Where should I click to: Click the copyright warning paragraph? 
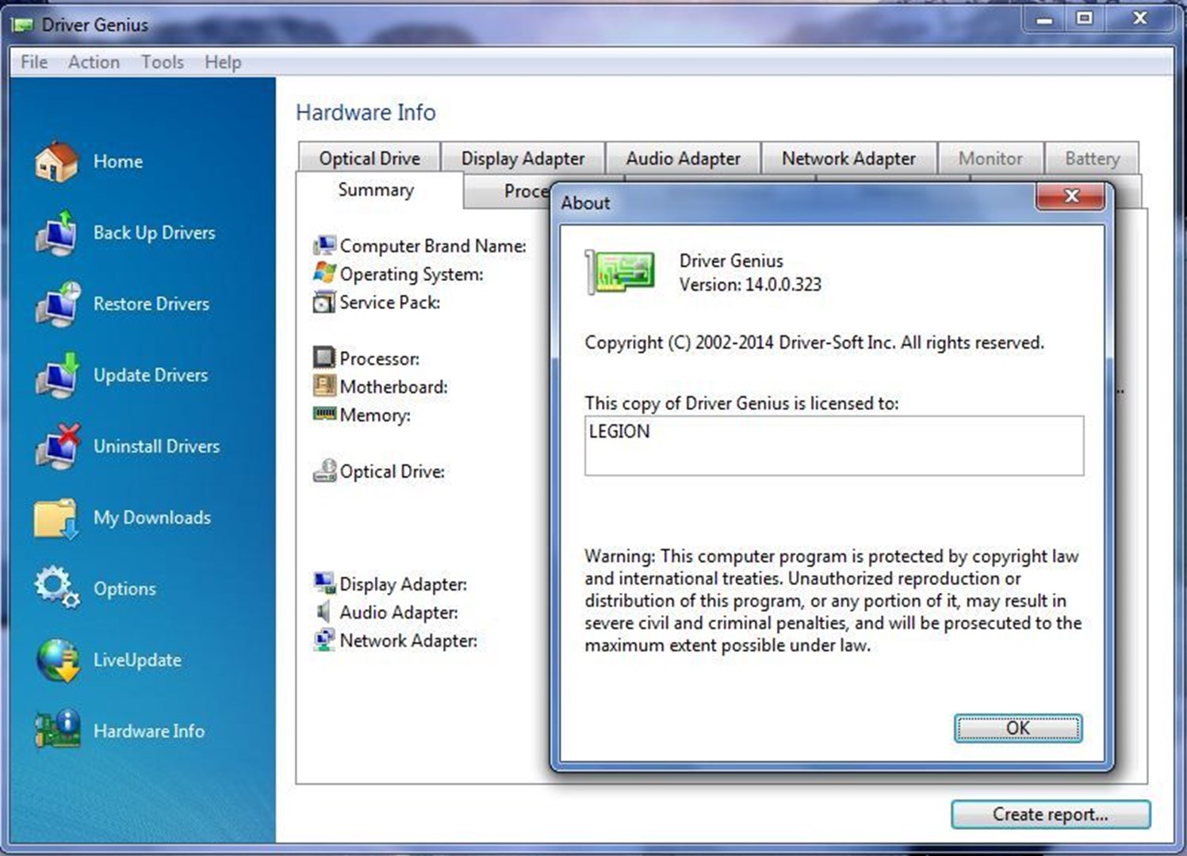tap(833, 601)
